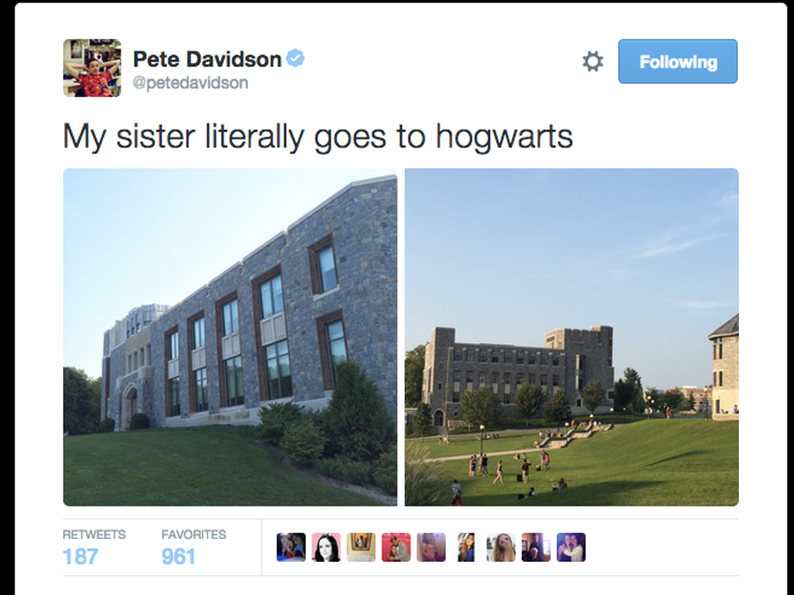Click the fifth favoriter avatar
The width and height of the screenshot is (794, 595).
coord(431,547)
